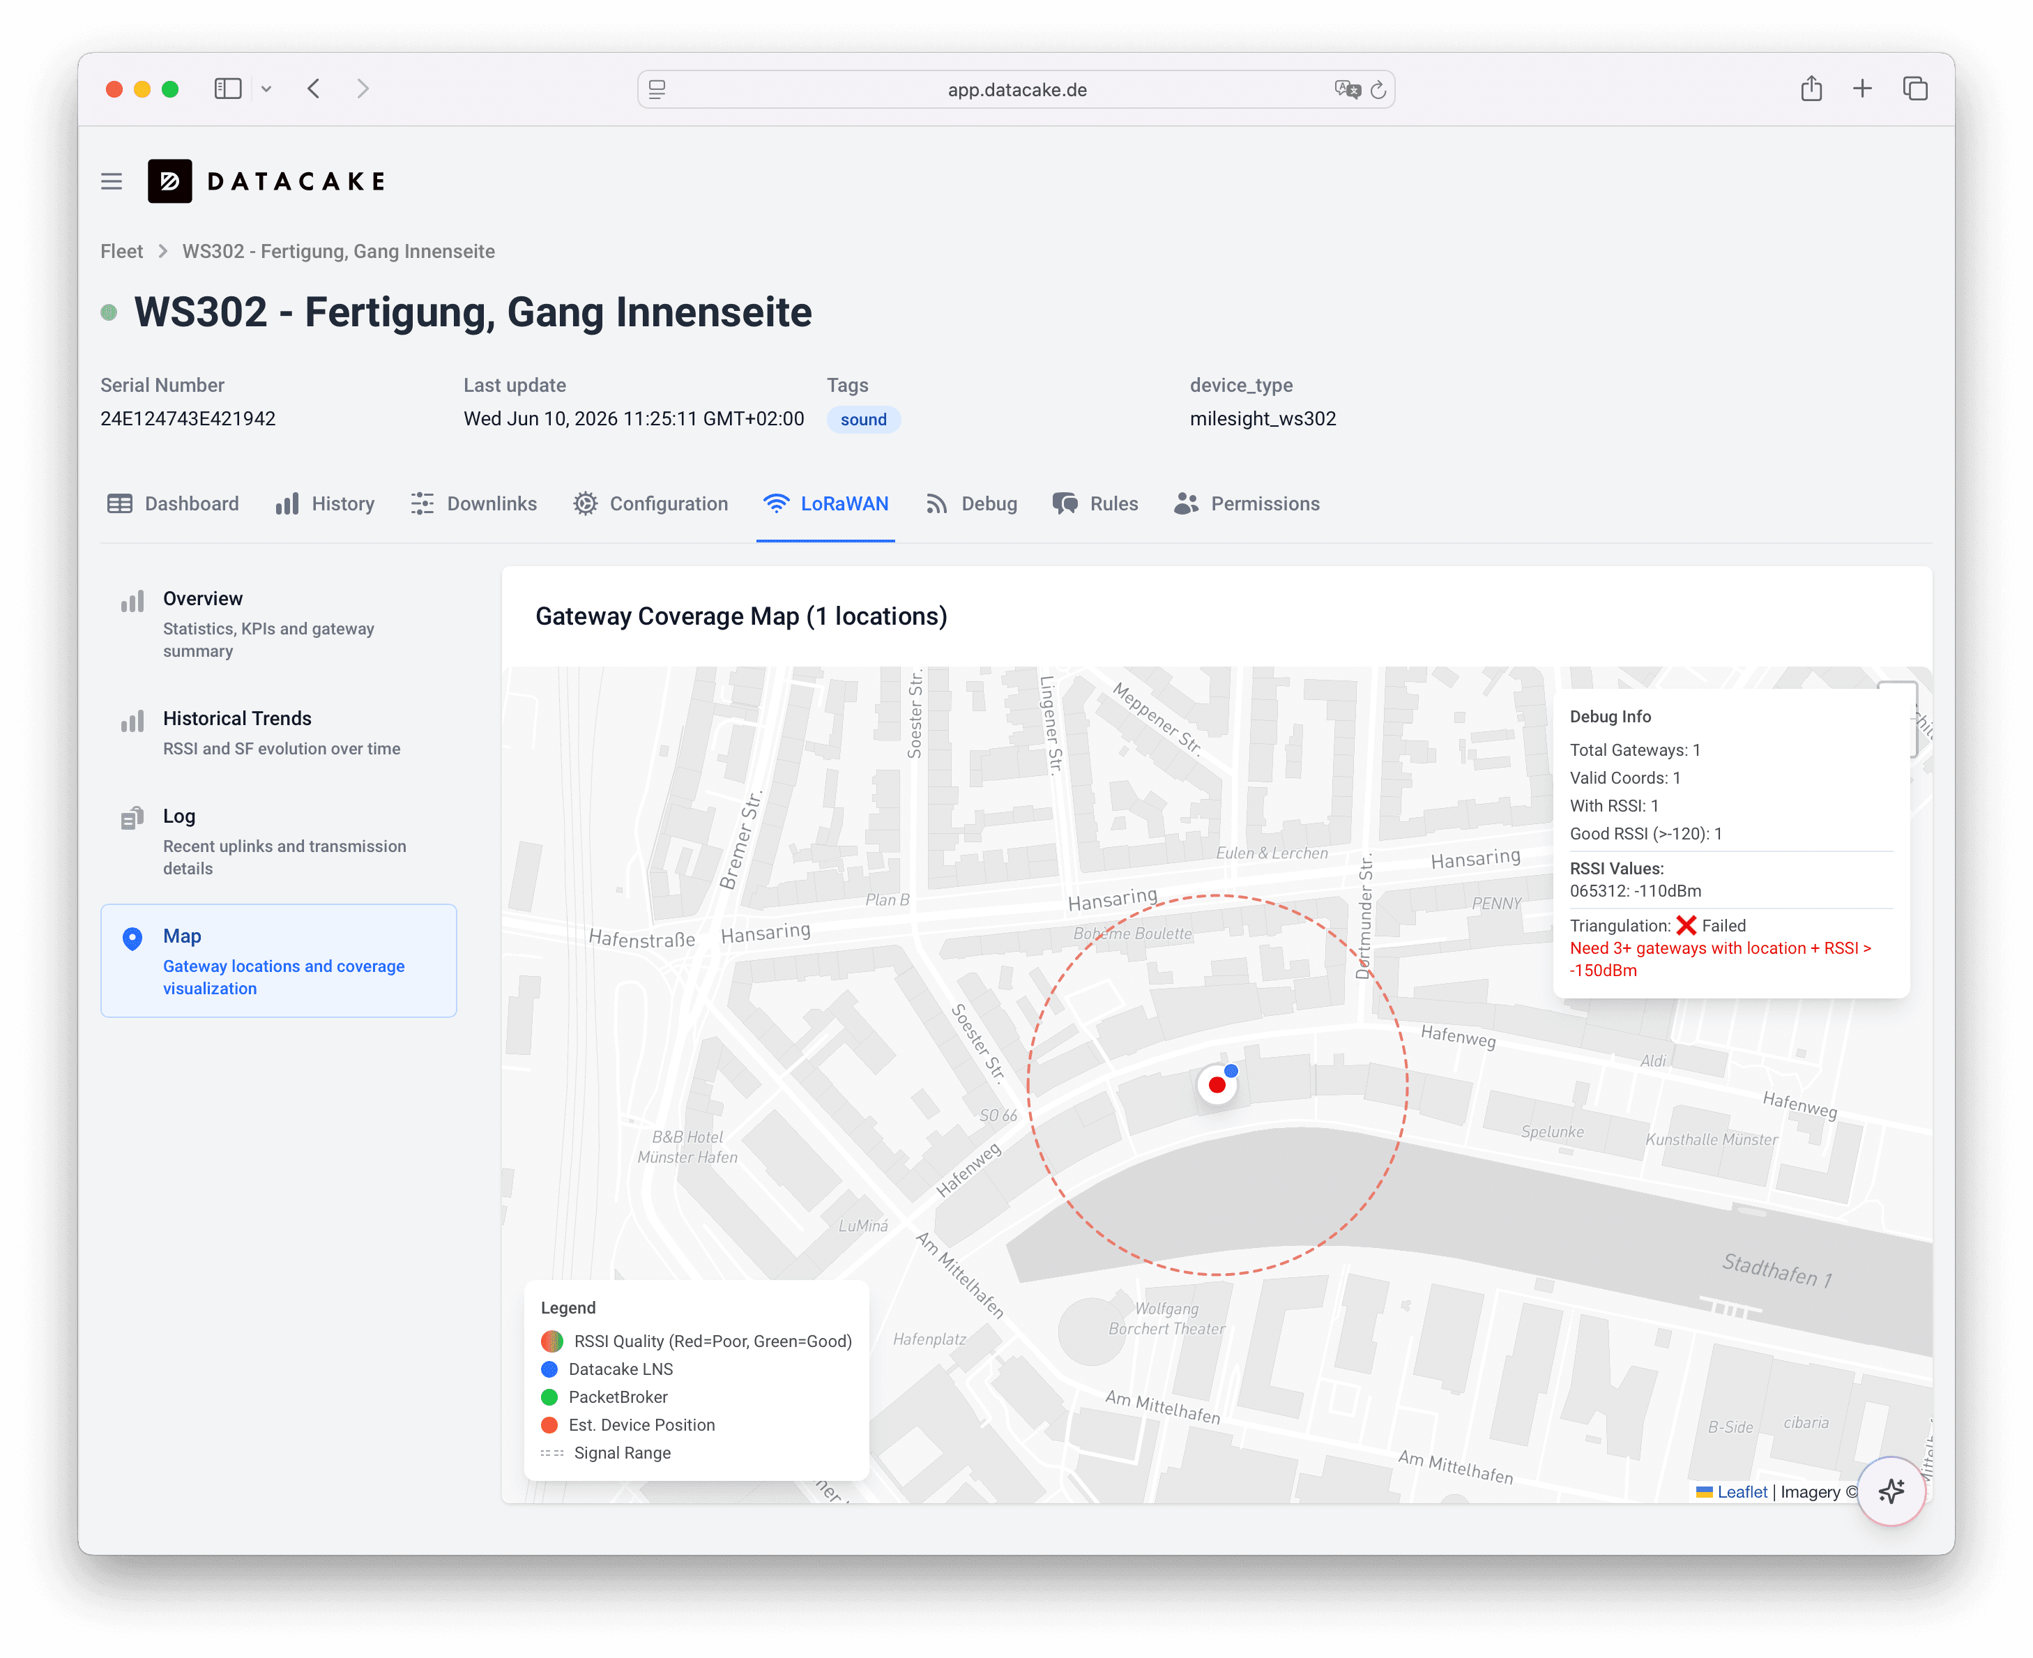Click the PacketBroker green legend swatch

click(549, 1397)
